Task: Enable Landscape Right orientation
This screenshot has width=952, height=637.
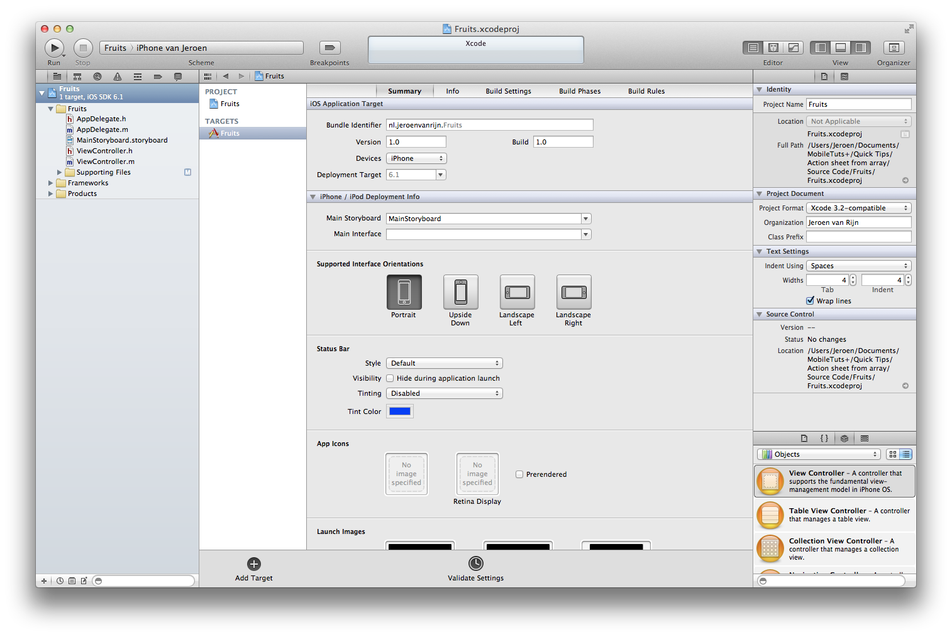Action: tap(574, 292)
